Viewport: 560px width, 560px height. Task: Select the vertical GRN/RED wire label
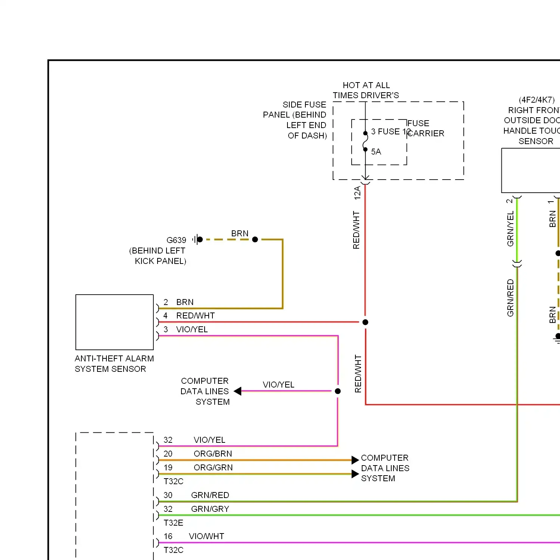tap(510, 298)
